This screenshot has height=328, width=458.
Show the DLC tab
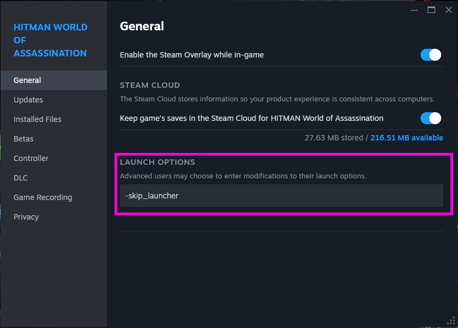[x=21, y=178]
